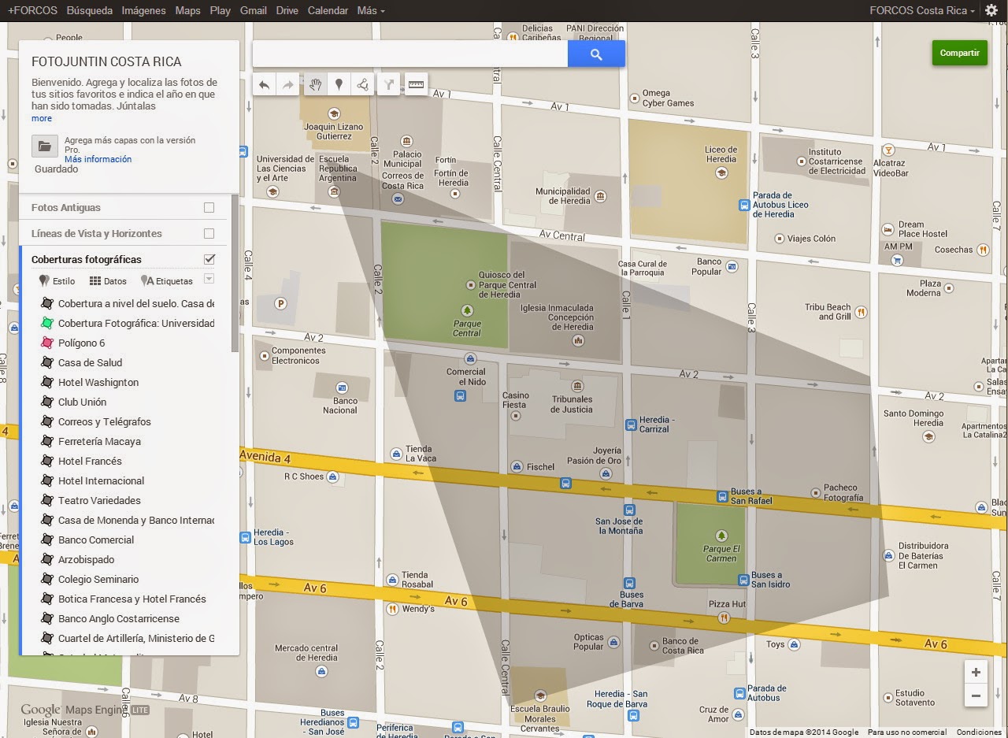
Task: Select Club Unión in layer list
Action: pyautogui.click(x=82, y=402)
